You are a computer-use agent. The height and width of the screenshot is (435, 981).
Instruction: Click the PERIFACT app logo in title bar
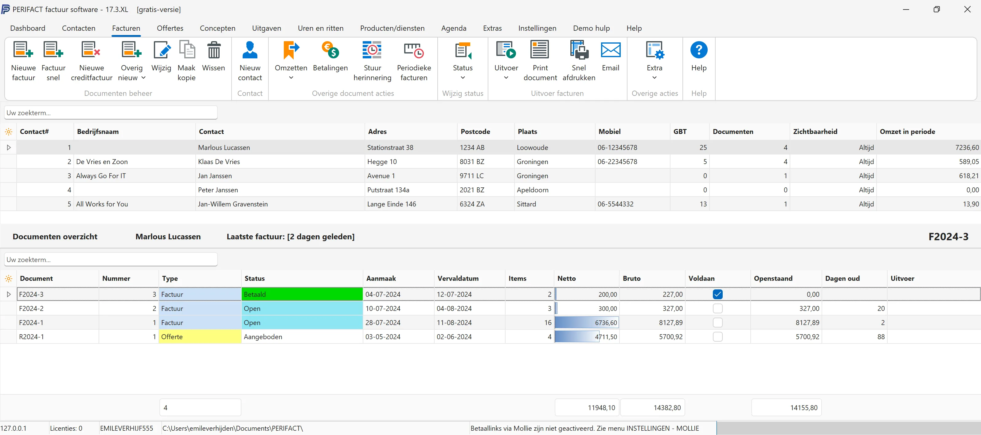click(x=5, y=9)
